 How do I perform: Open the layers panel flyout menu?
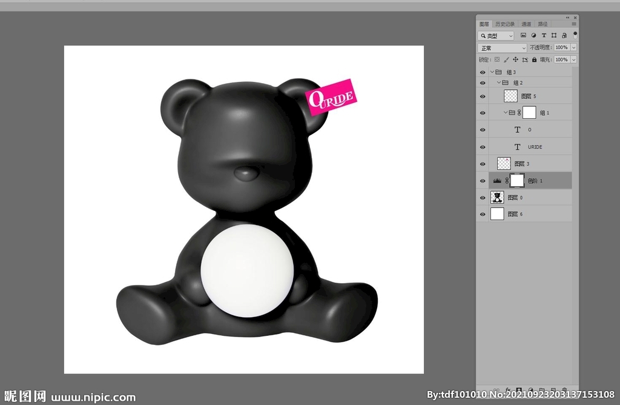pos(573,24)
